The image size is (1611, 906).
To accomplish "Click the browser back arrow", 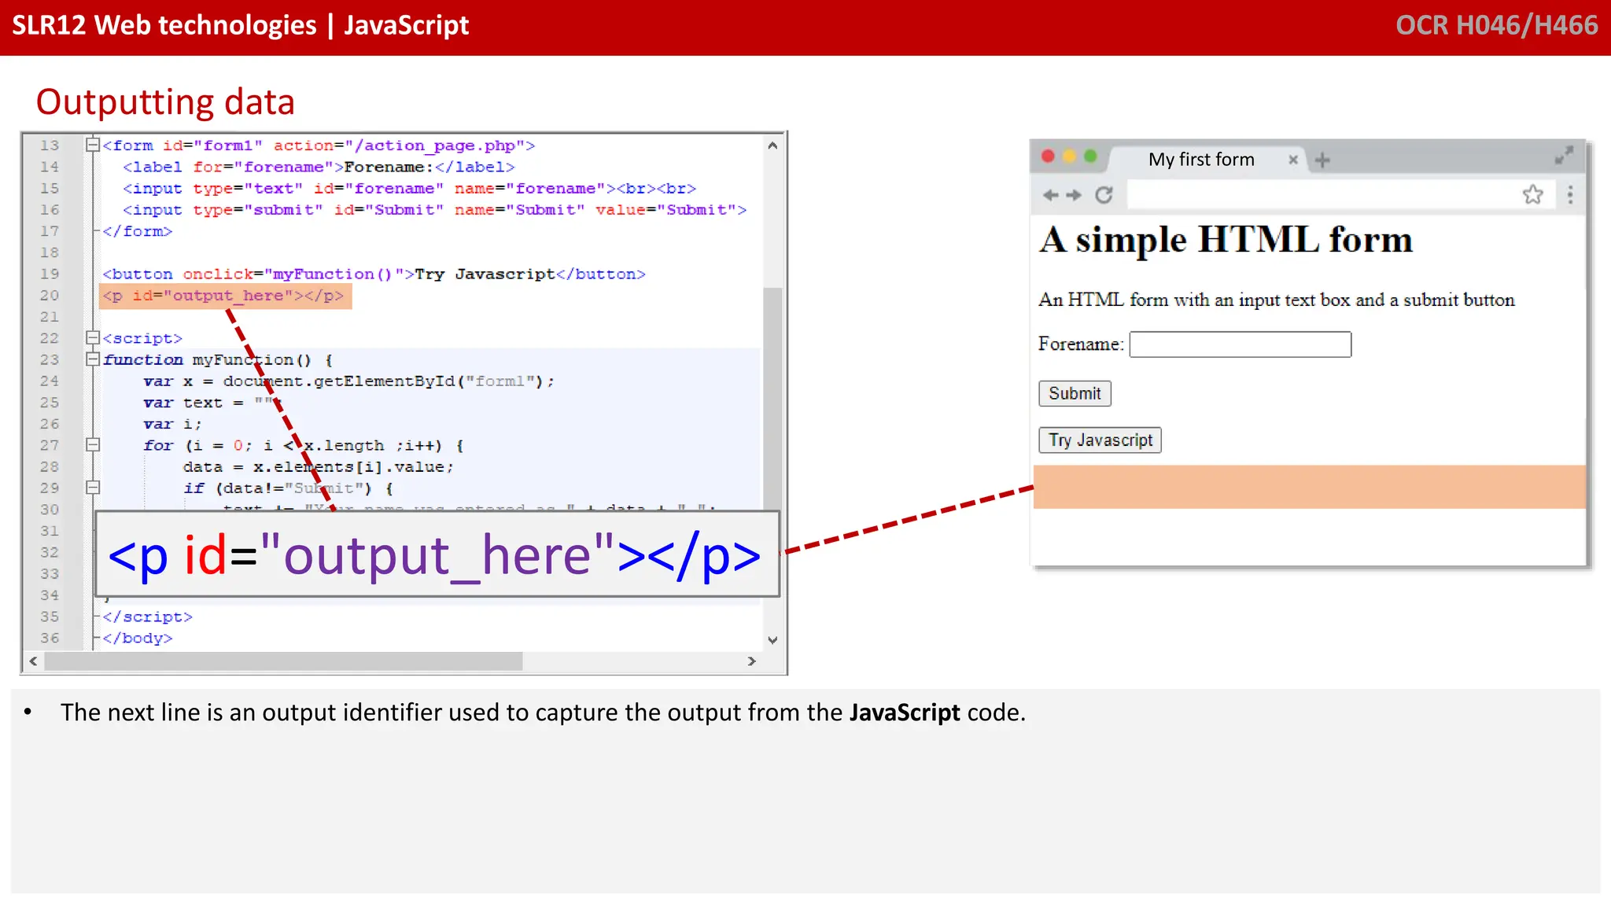I will pos(1050,195).
